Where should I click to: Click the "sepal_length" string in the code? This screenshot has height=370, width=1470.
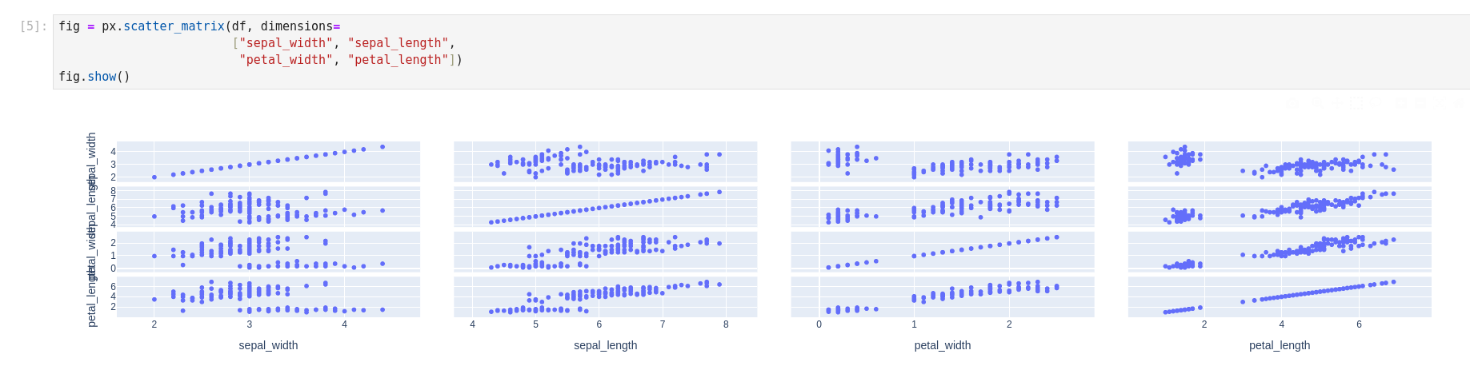pos(398,43)
